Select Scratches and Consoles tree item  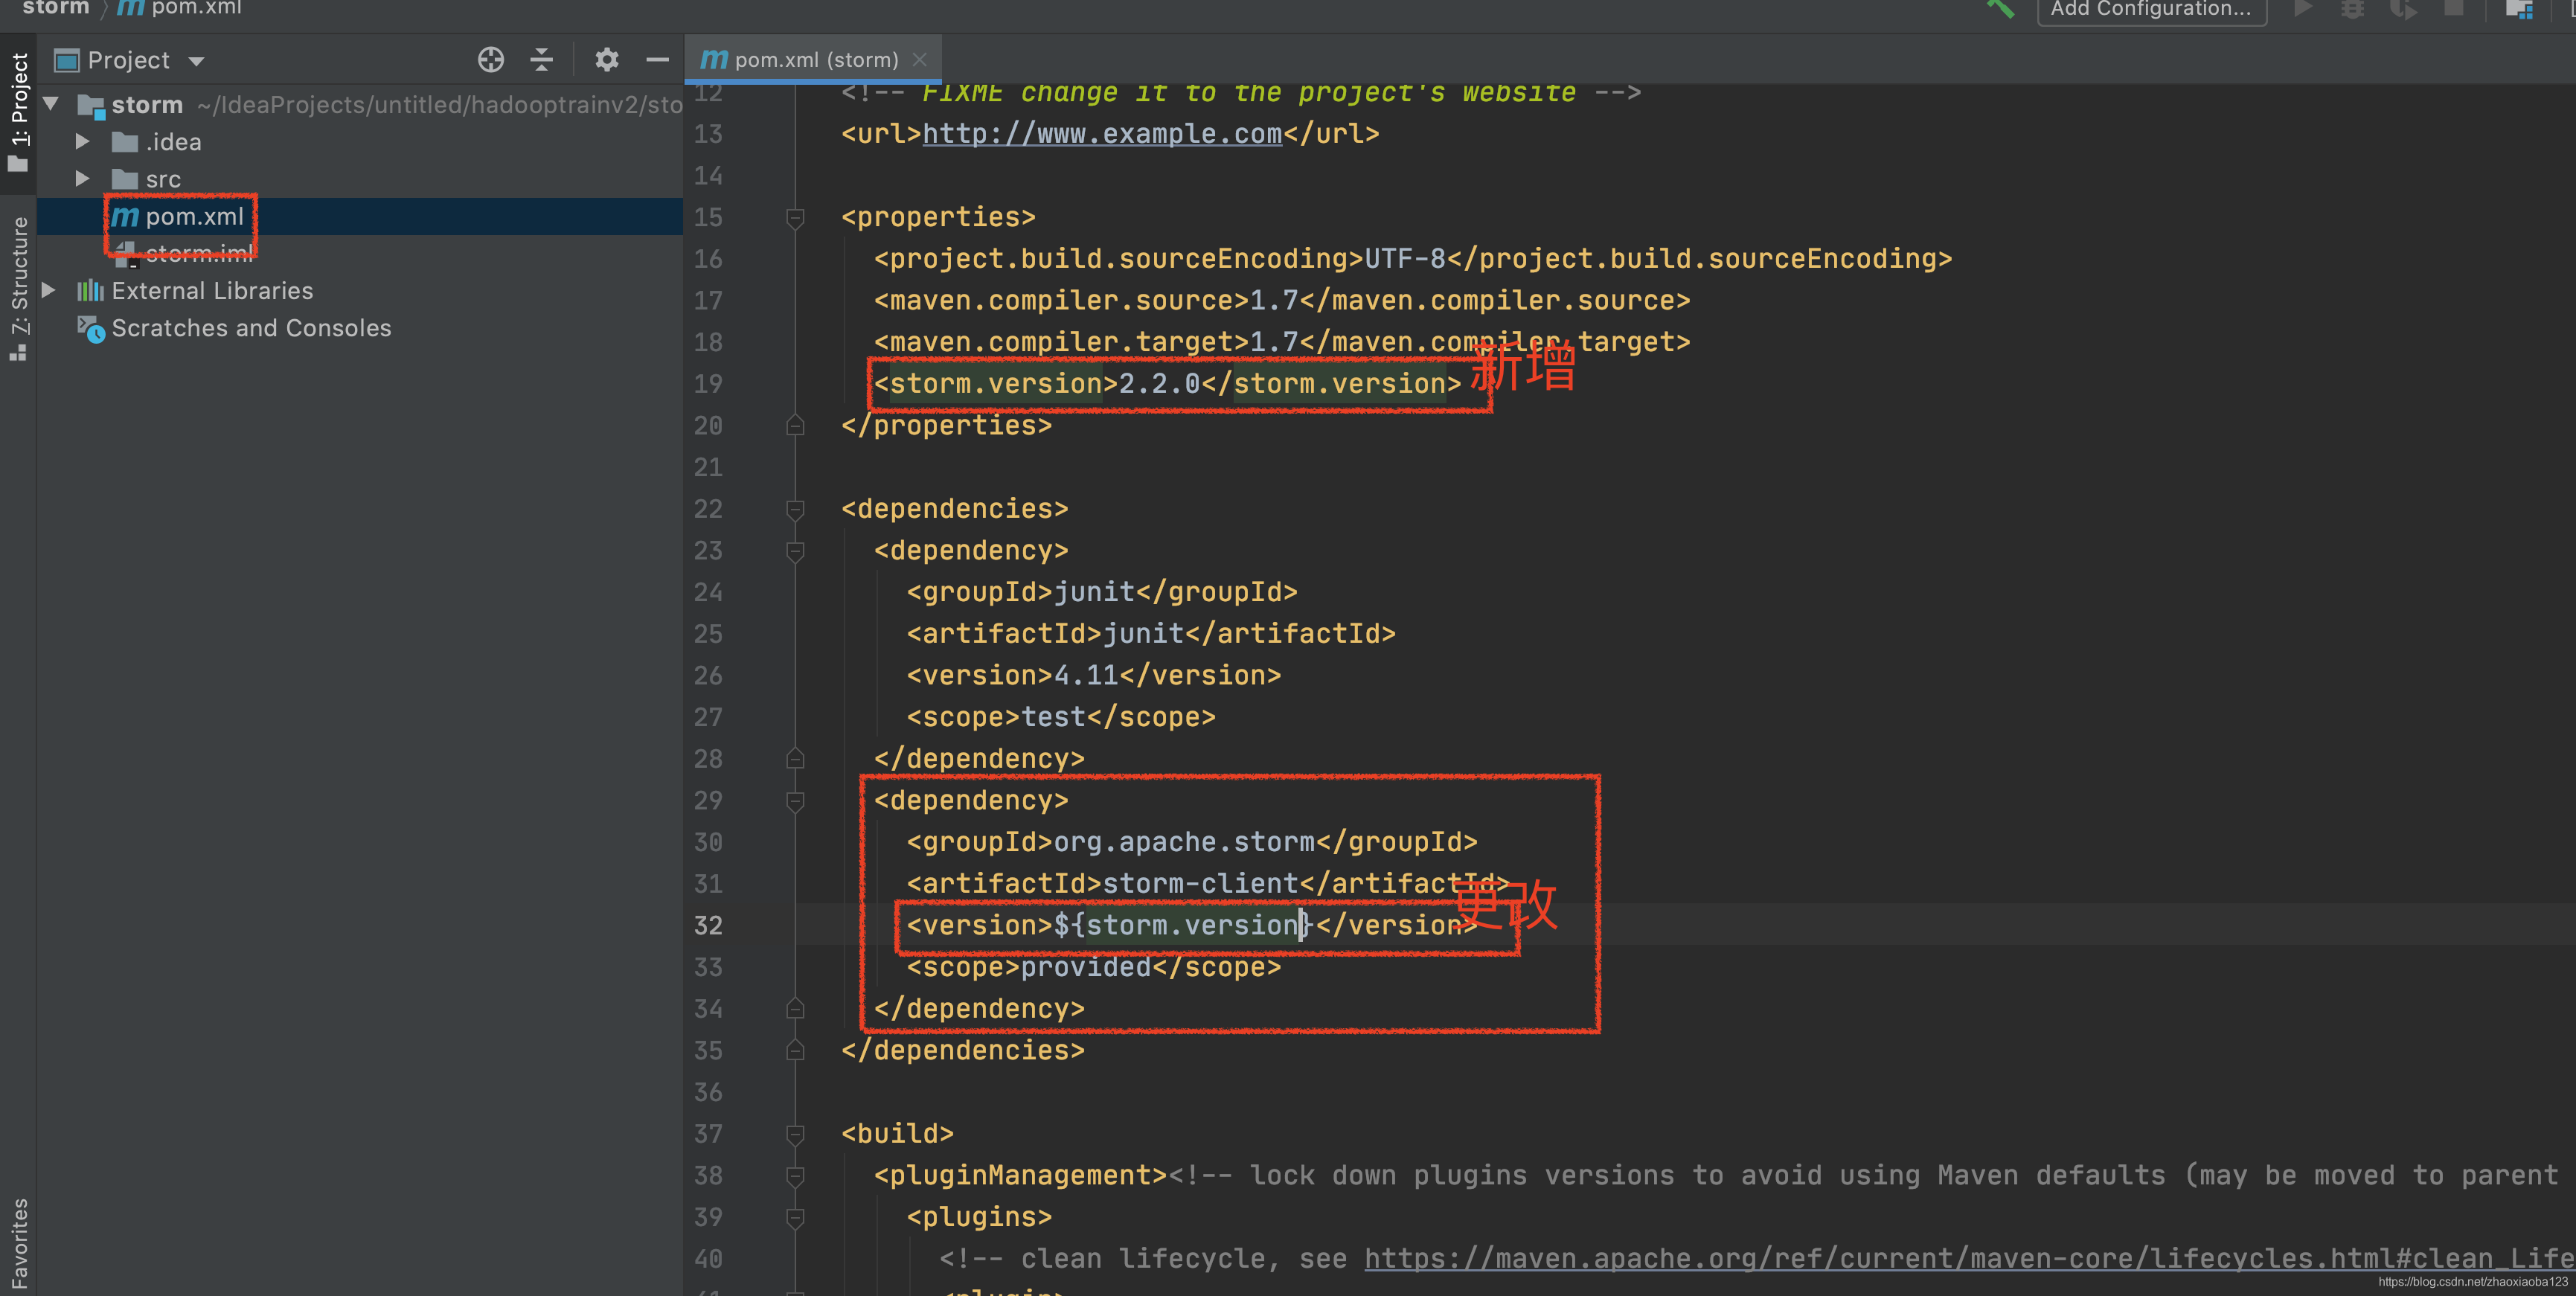tap(251, 329)
